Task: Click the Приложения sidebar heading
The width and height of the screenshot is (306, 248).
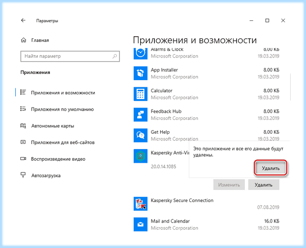Action: pos(35,72)
